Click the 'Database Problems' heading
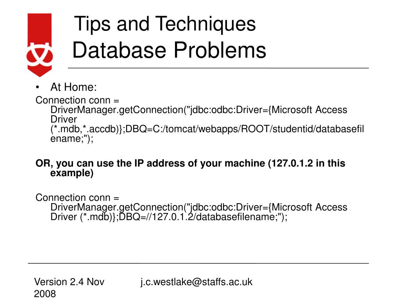This screenshot has height=300, width=400. click(169, 50)
